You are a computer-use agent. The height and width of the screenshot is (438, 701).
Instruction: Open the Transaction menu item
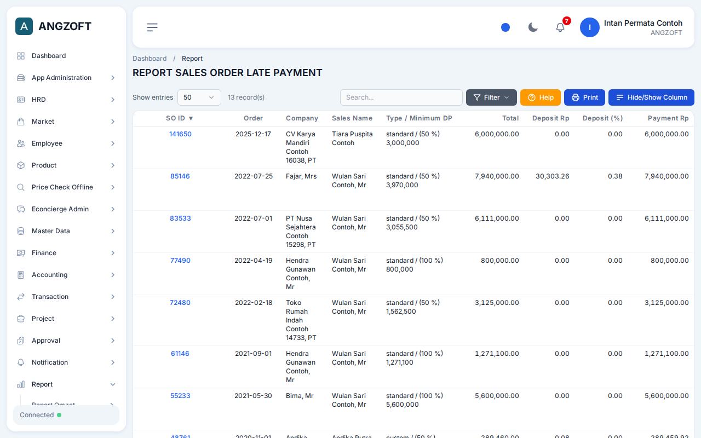pos(66,297)
